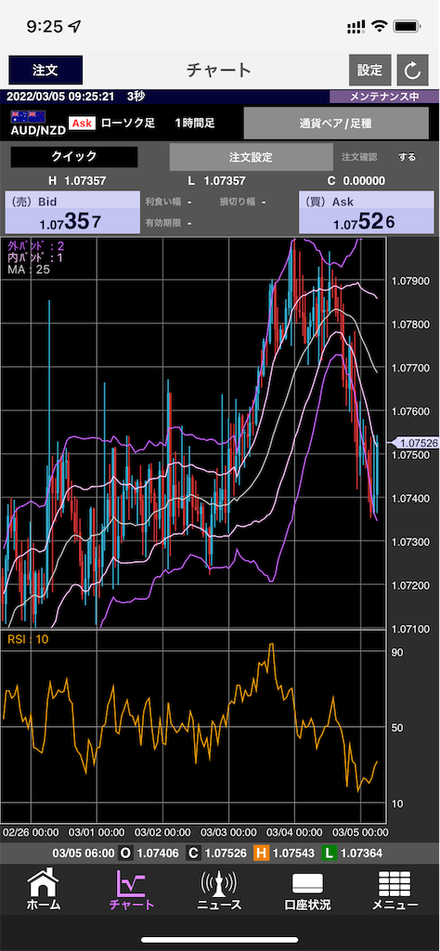The height and width of the screenshot is (951, 440).
Task: Toggle the red Ask price type badge
Action: 82,124
